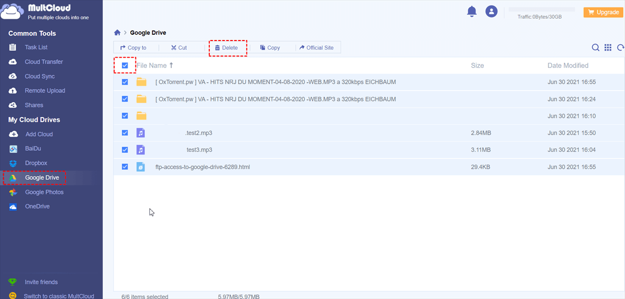
Task: Uncheck the test3.mp3 checkbox
Action: (x=125, y=150)
